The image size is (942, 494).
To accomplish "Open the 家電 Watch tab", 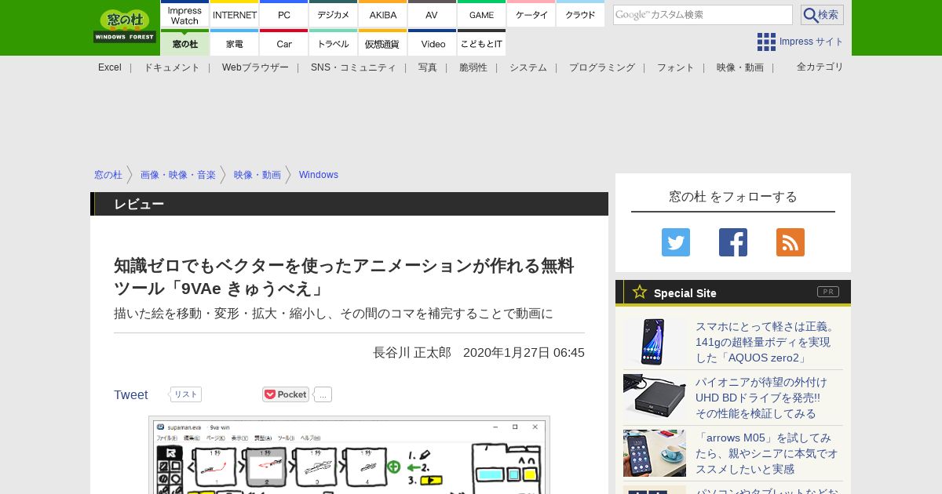I will (x=235, y=43).
